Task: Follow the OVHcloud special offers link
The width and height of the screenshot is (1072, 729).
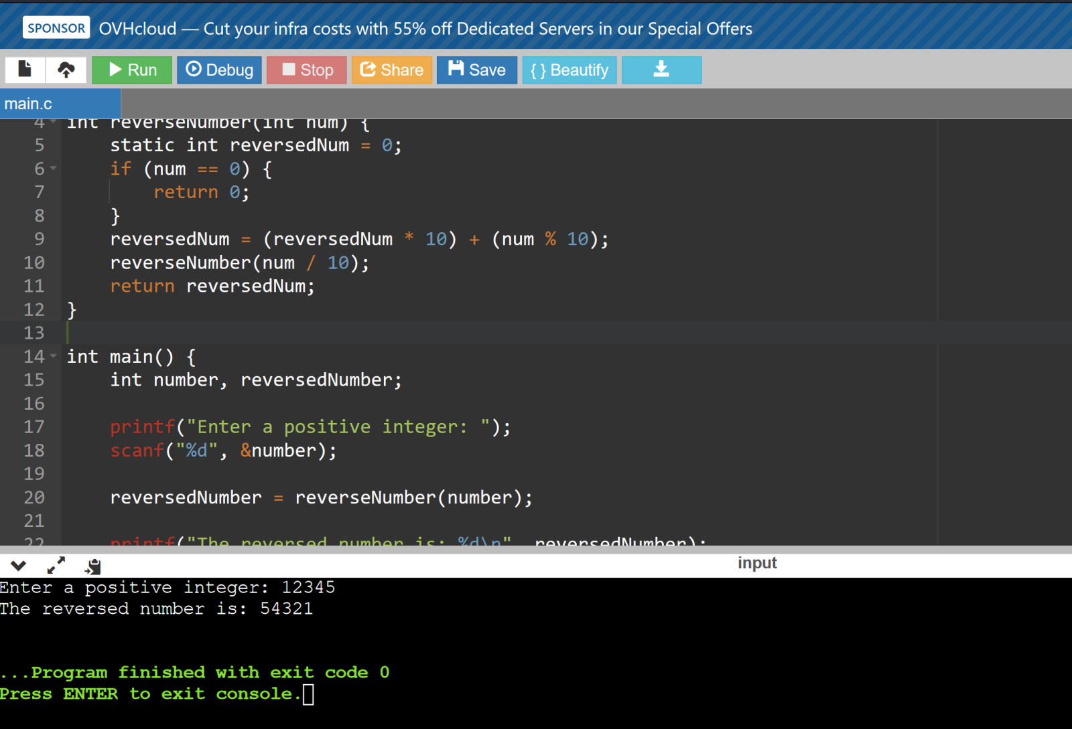Action: (x=425, y=28)
